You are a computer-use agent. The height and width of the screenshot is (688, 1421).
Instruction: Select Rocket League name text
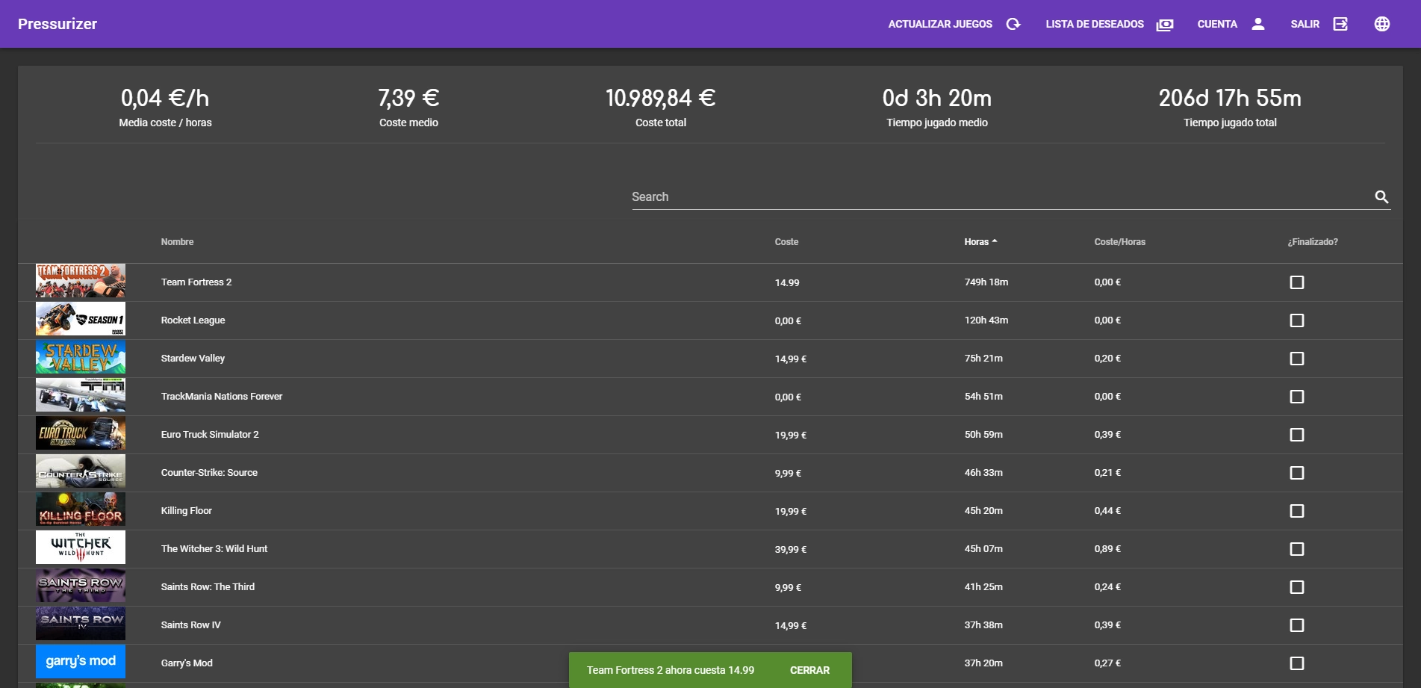click(193, 320)
